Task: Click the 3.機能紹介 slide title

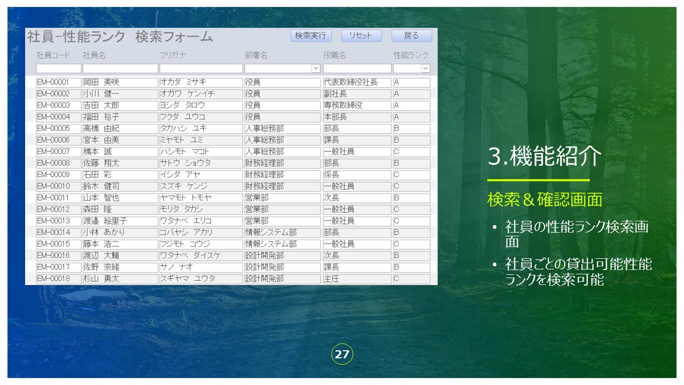Action: point(545,157)
